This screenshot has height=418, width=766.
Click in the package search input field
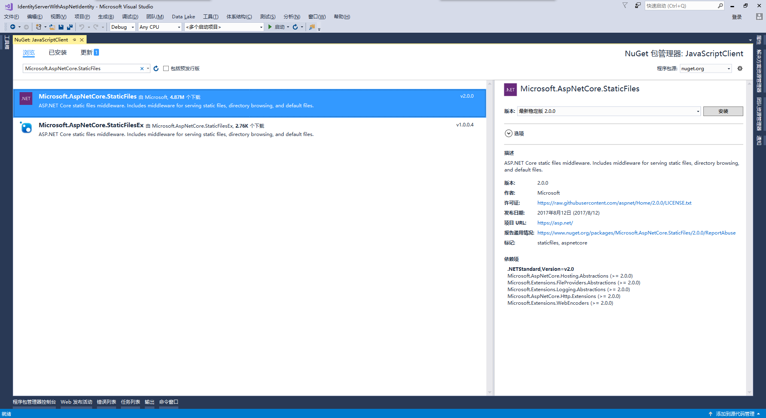pos(81,69)
